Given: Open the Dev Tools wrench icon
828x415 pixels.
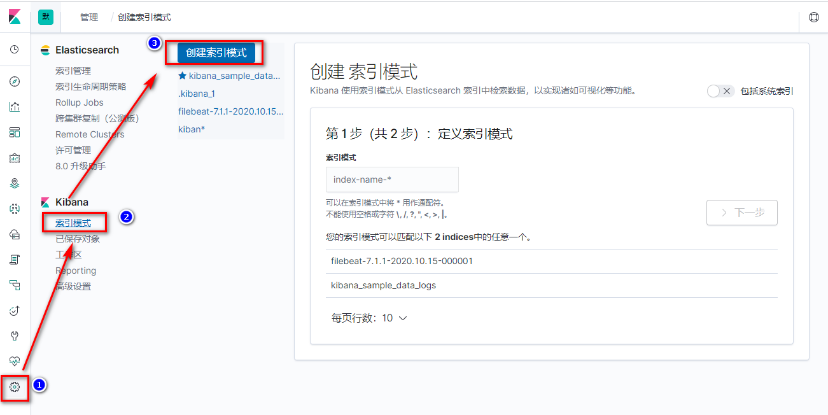Looking at the screenshot, I should (15, 336).
